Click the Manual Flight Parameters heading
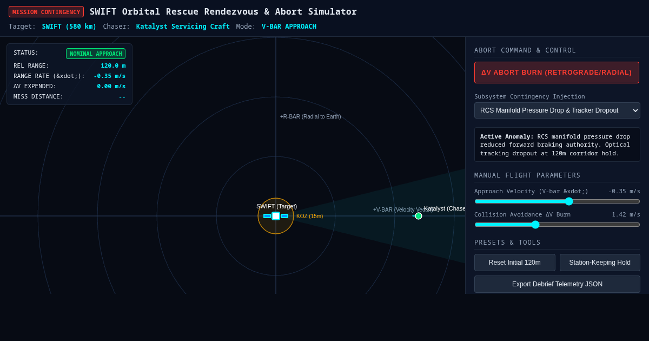The image size is (649, 341). pos(527,175)
